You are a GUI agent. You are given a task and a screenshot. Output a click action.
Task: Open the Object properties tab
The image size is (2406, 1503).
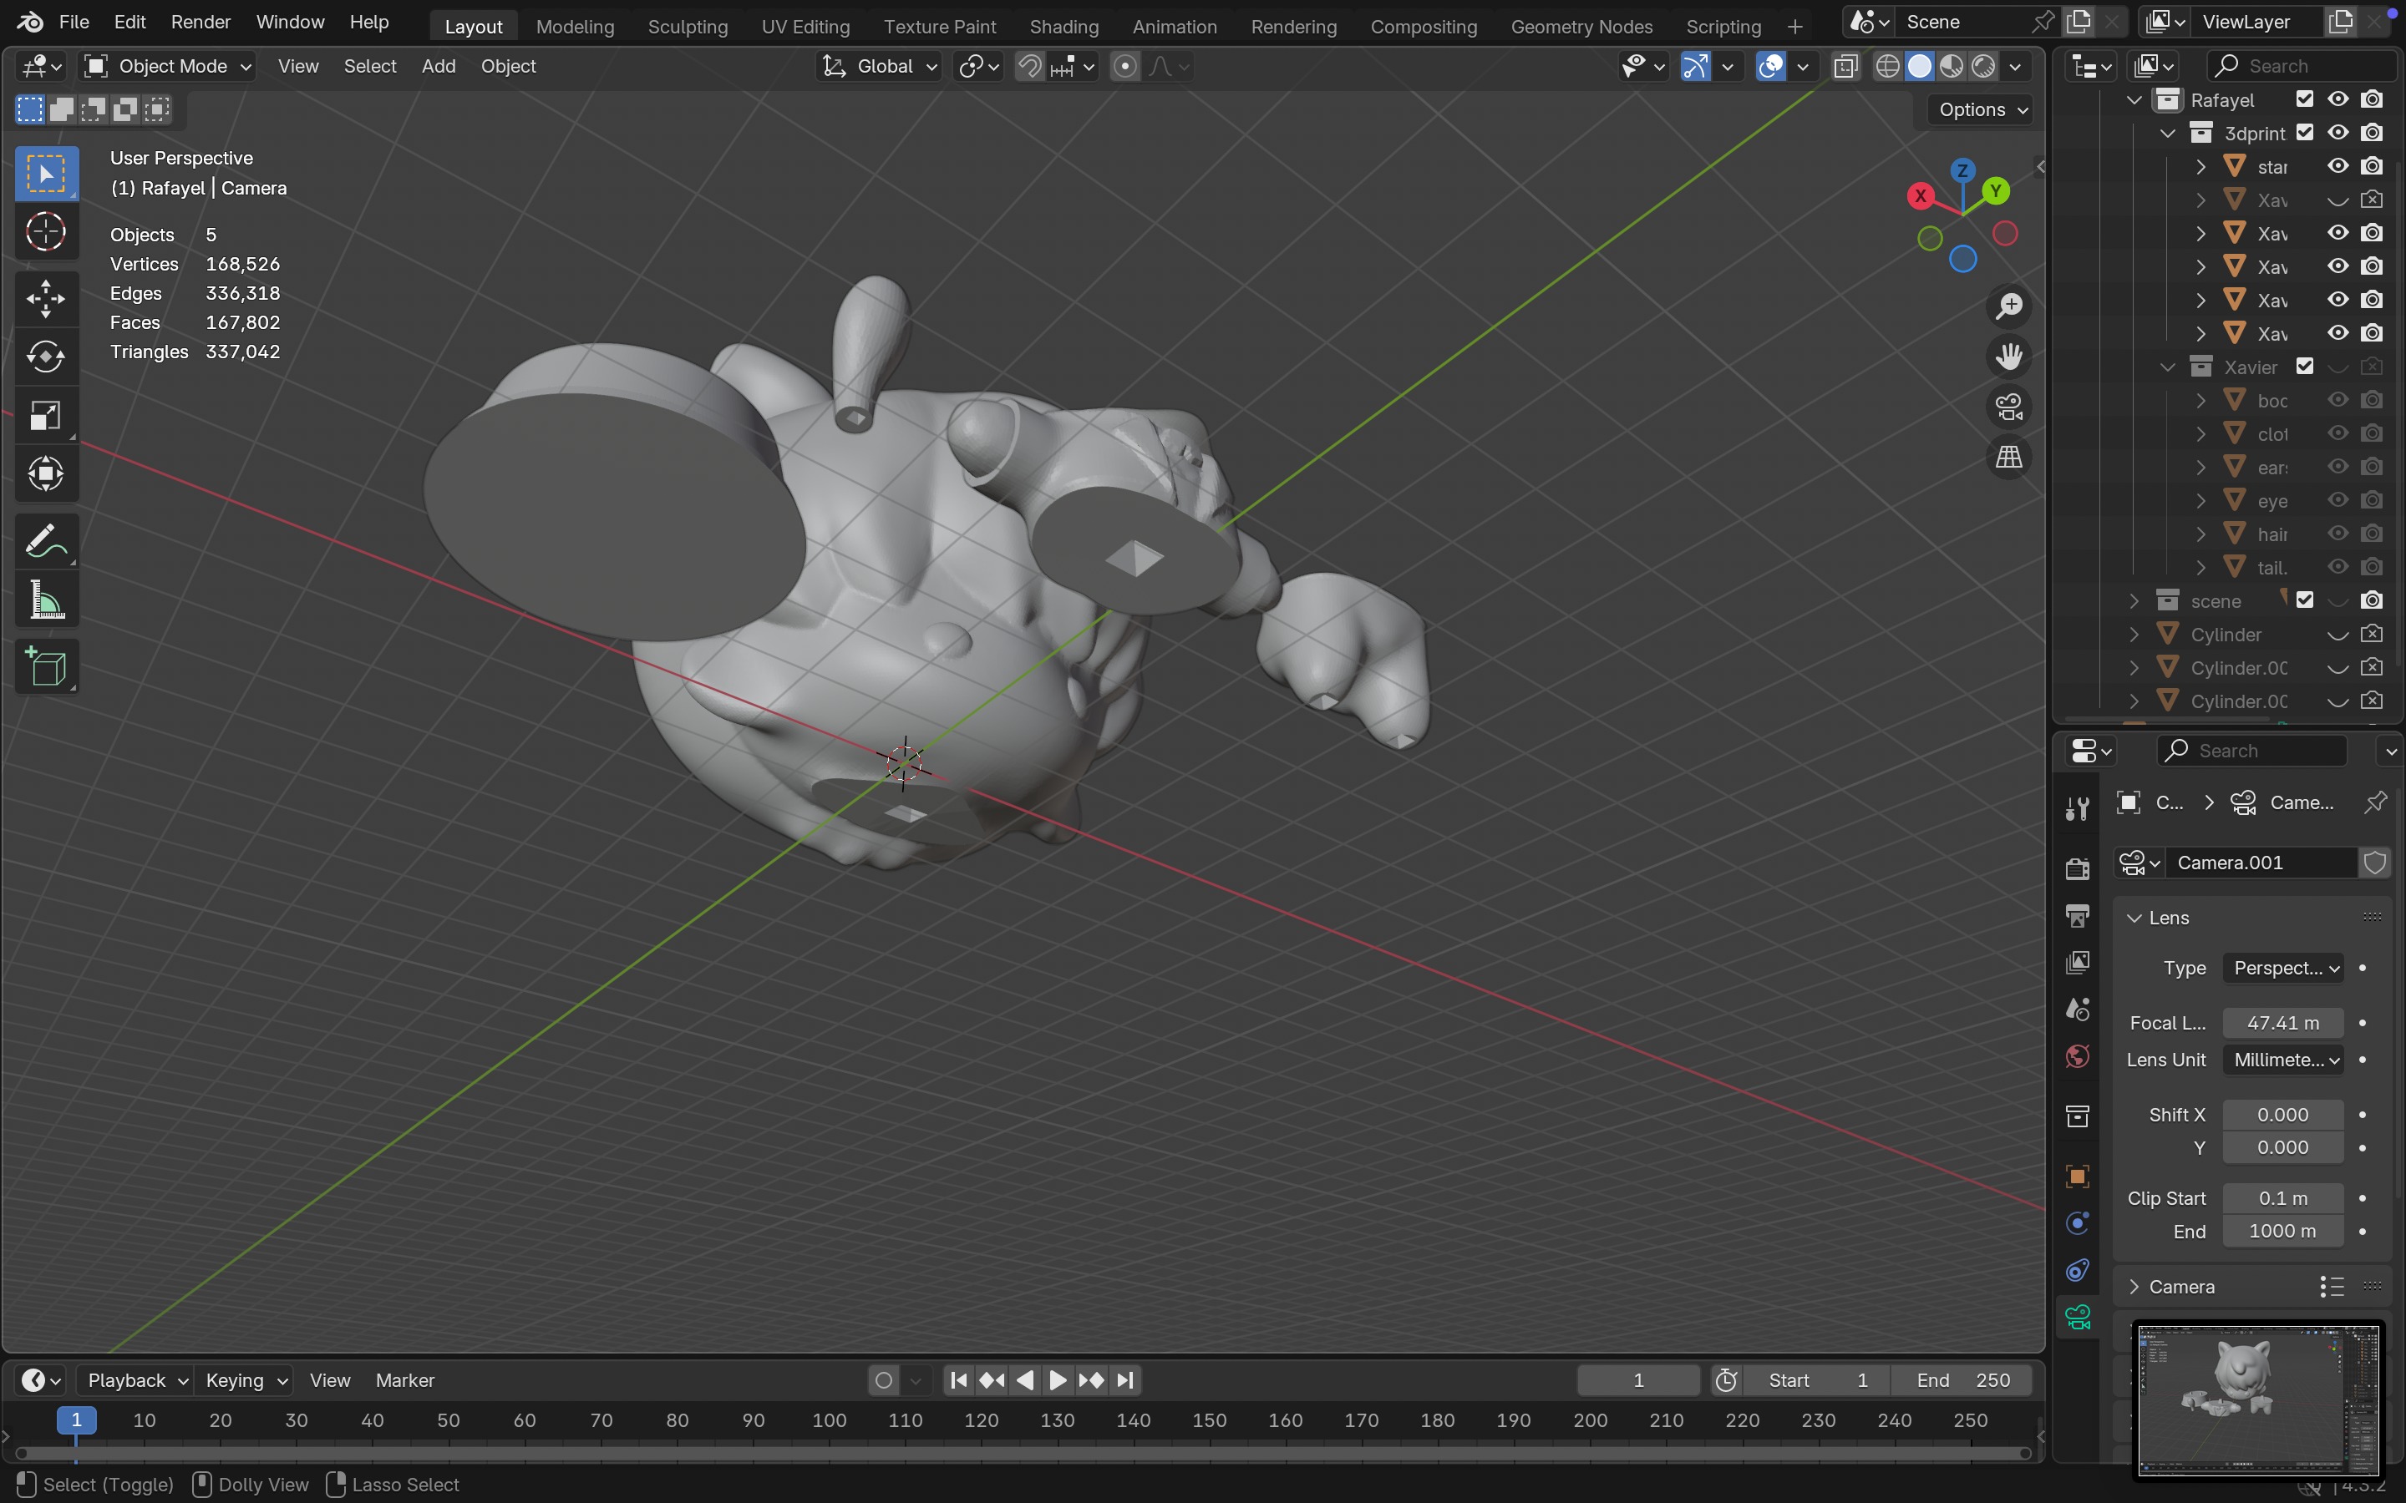coord(2078,1176)
